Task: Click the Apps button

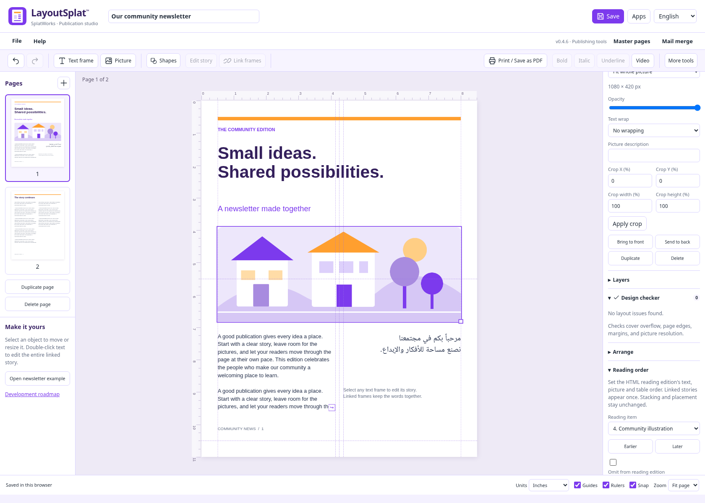Action: (639, 16)
